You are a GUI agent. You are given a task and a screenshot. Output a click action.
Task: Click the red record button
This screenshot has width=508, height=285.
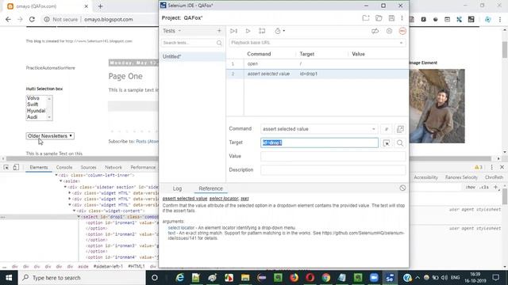402,31
